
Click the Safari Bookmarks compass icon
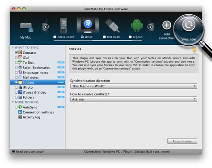pos(20,67)
